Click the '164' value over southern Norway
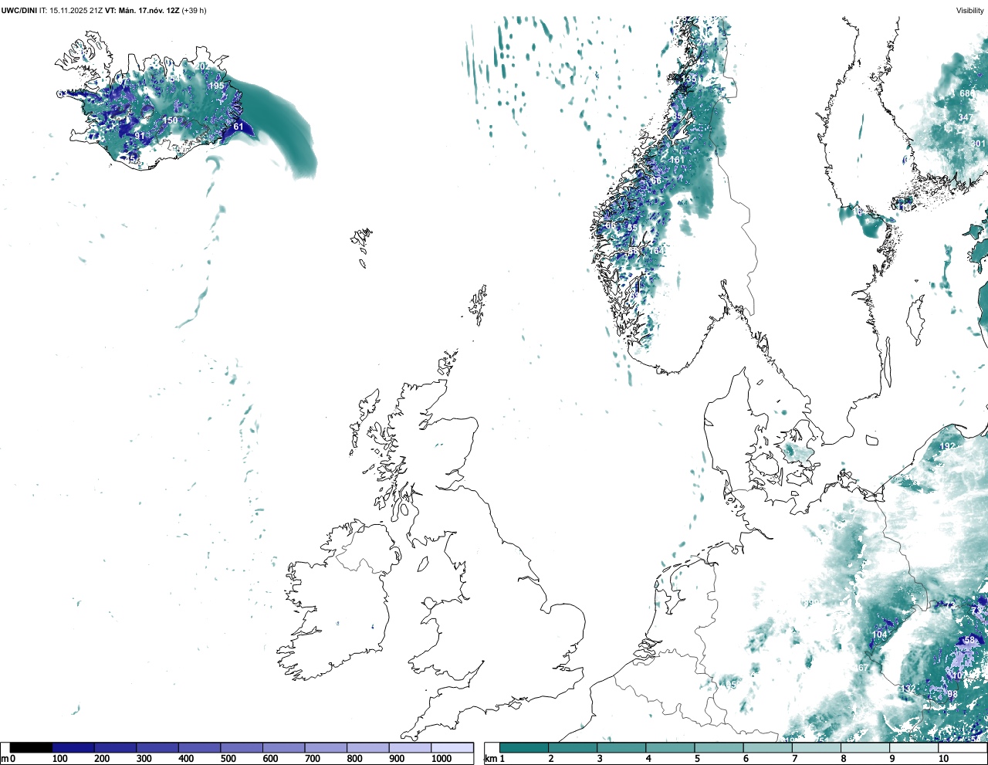 tap(656, 250)
